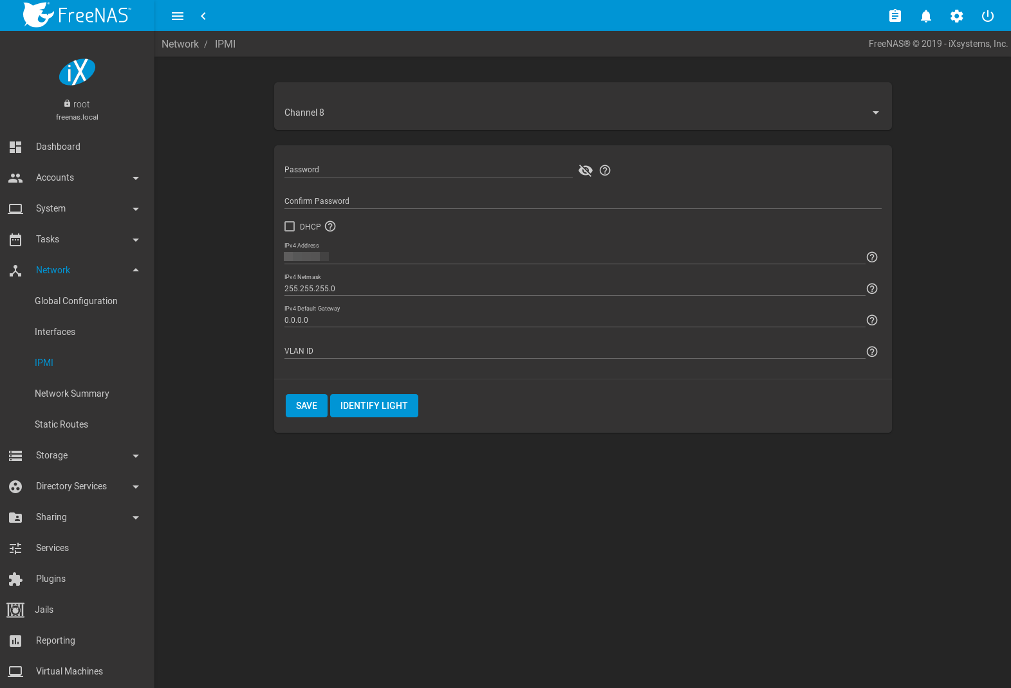
Task: Click the back chevron icon in header
Action: (203, 16)
